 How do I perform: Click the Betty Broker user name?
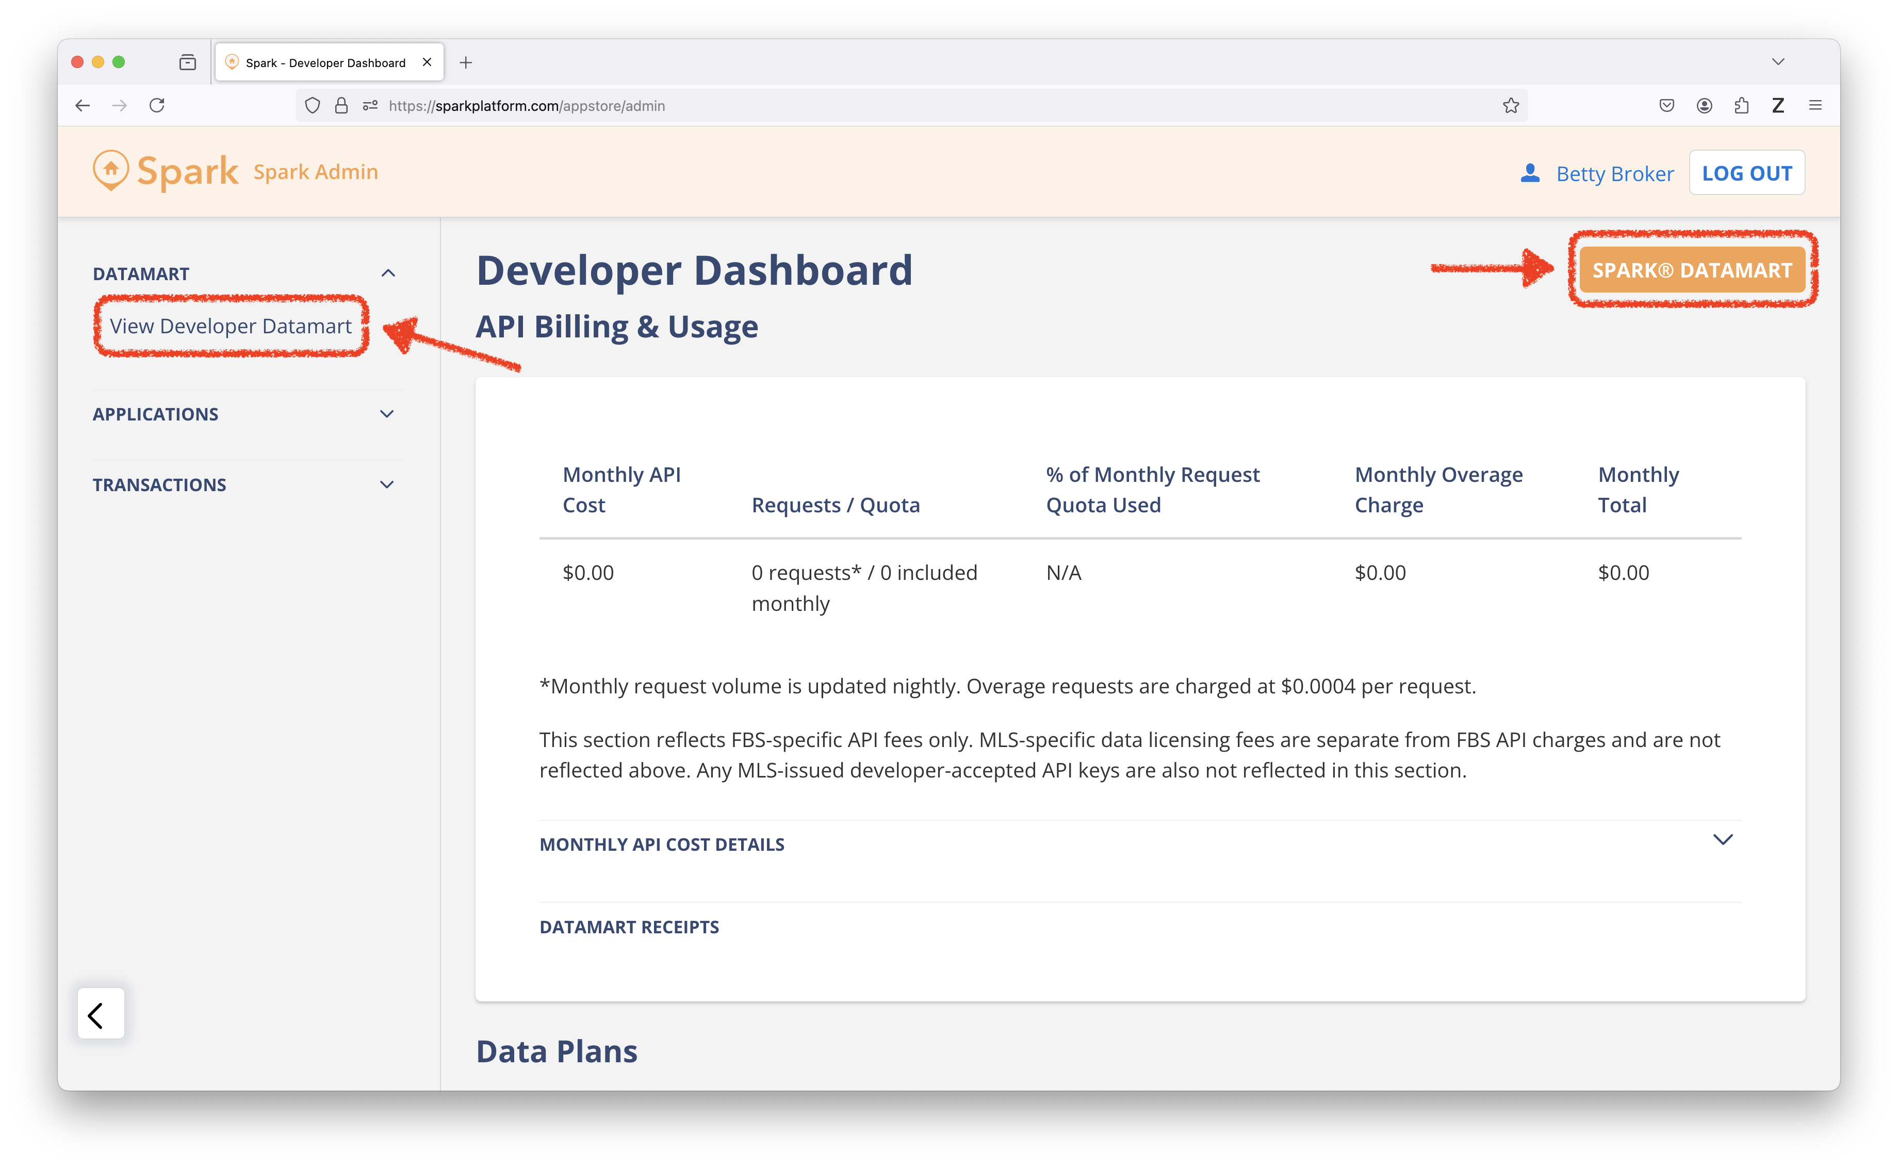1615,174
